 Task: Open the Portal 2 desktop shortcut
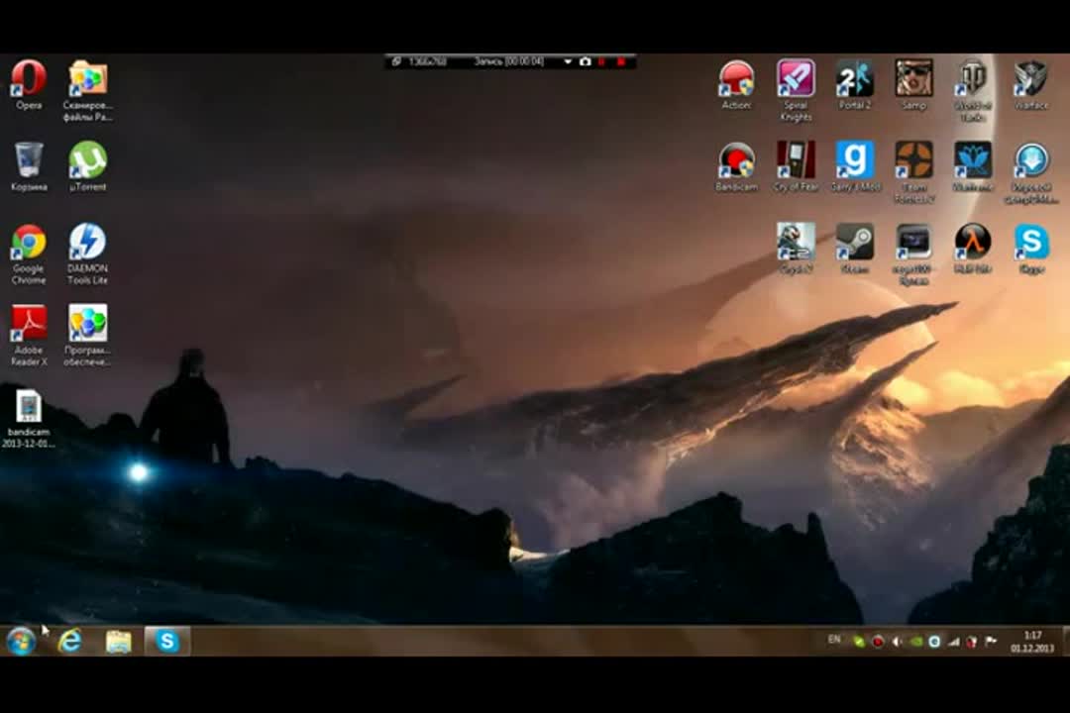coord(854,79)
